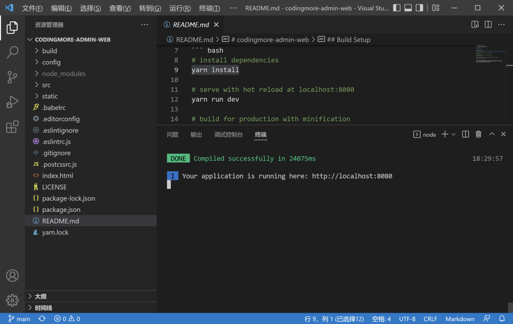
Task: Kill terminal using the trash icon
Action: click(478, 134)
